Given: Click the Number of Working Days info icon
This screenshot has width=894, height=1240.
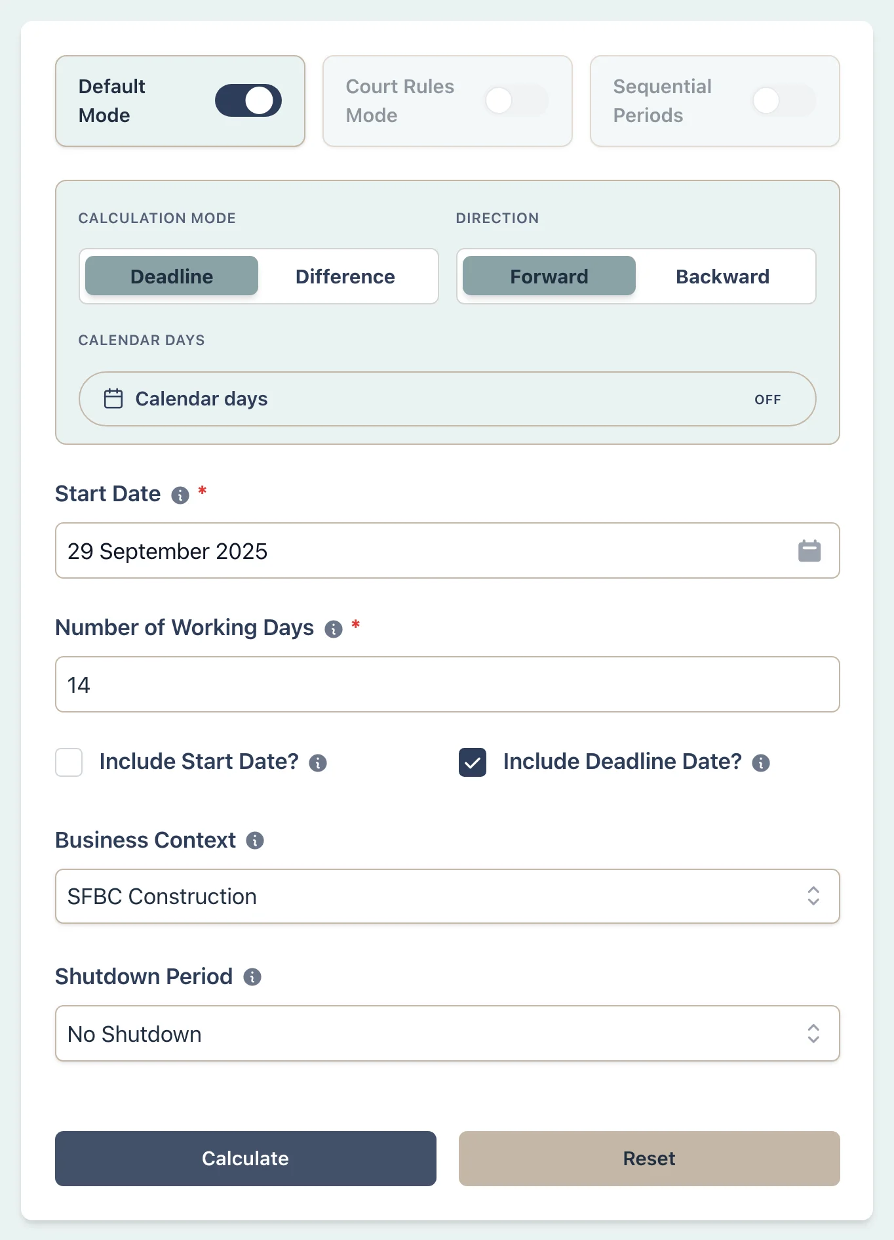Looking at the screenshot, I should point(334,629).
